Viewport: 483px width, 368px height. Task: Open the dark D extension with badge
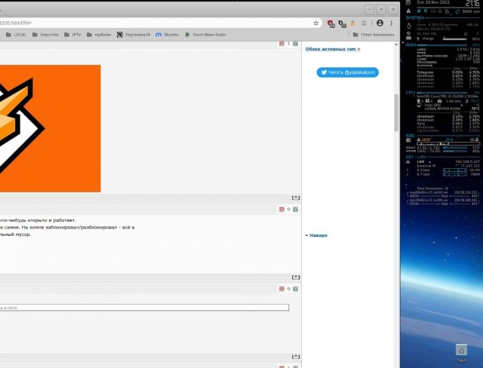click(342, 23)
